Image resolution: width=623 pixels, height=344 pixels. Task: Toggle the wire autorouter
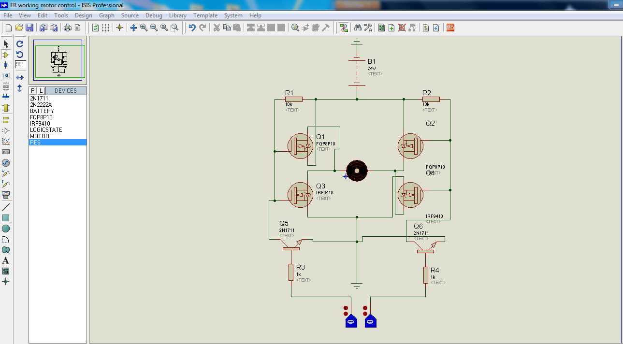click(x=344, y=28)
